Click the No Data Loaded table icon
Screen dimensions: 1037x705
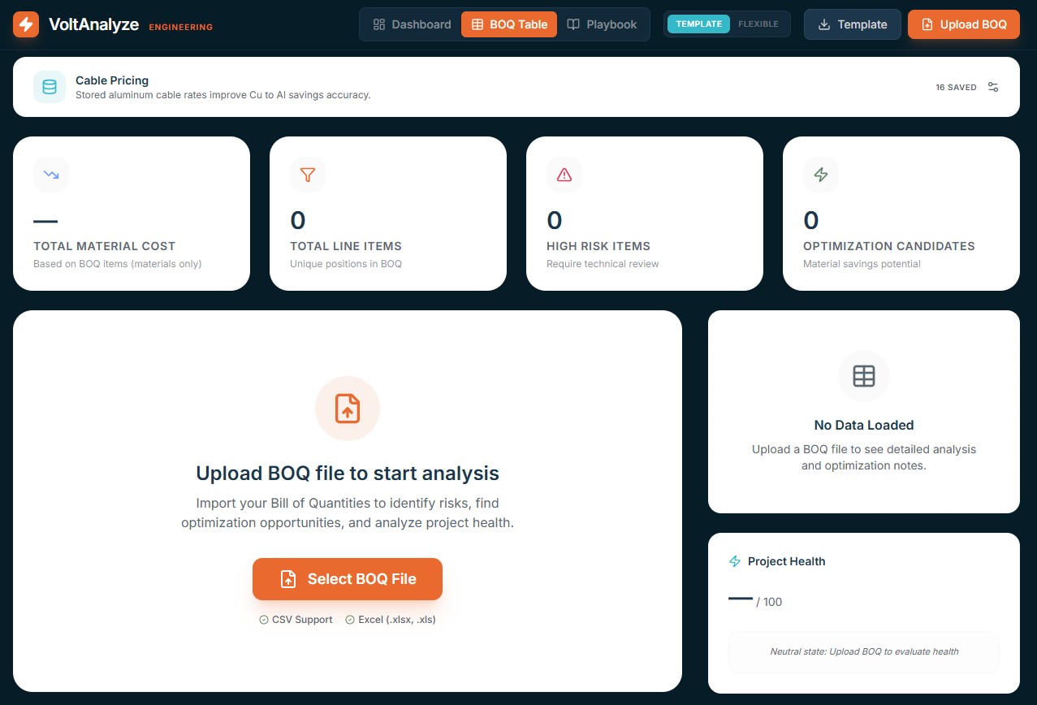tap(864, 376)
